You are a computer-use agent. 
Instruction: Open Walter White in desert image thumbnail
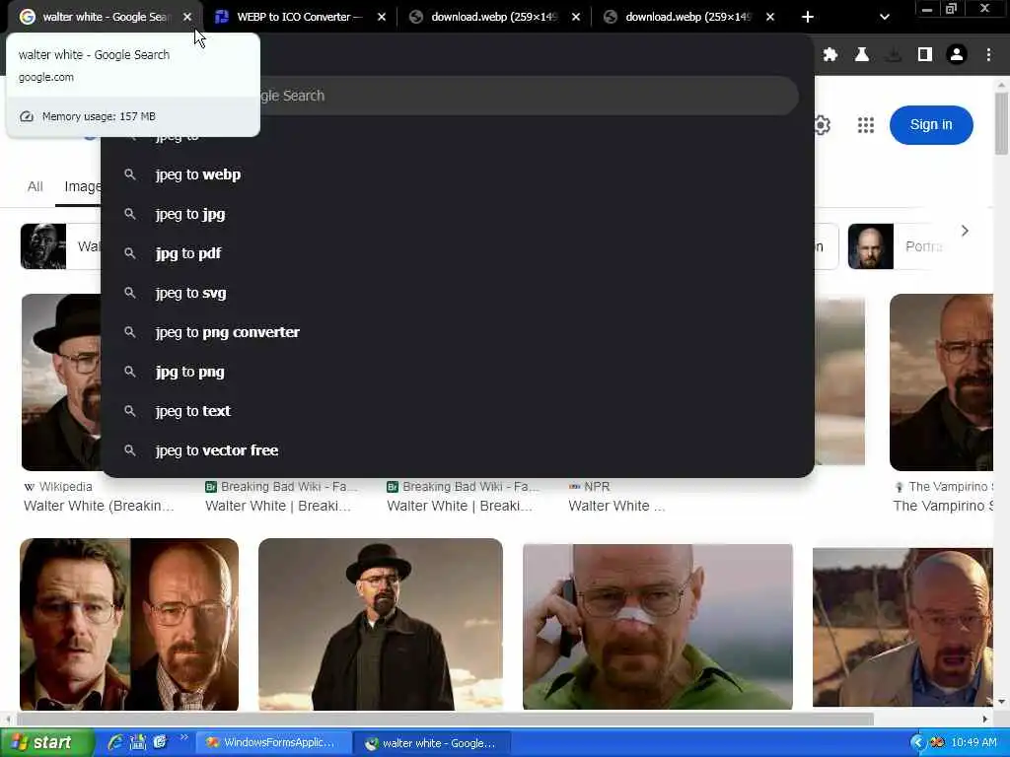(x=902, y=627)
